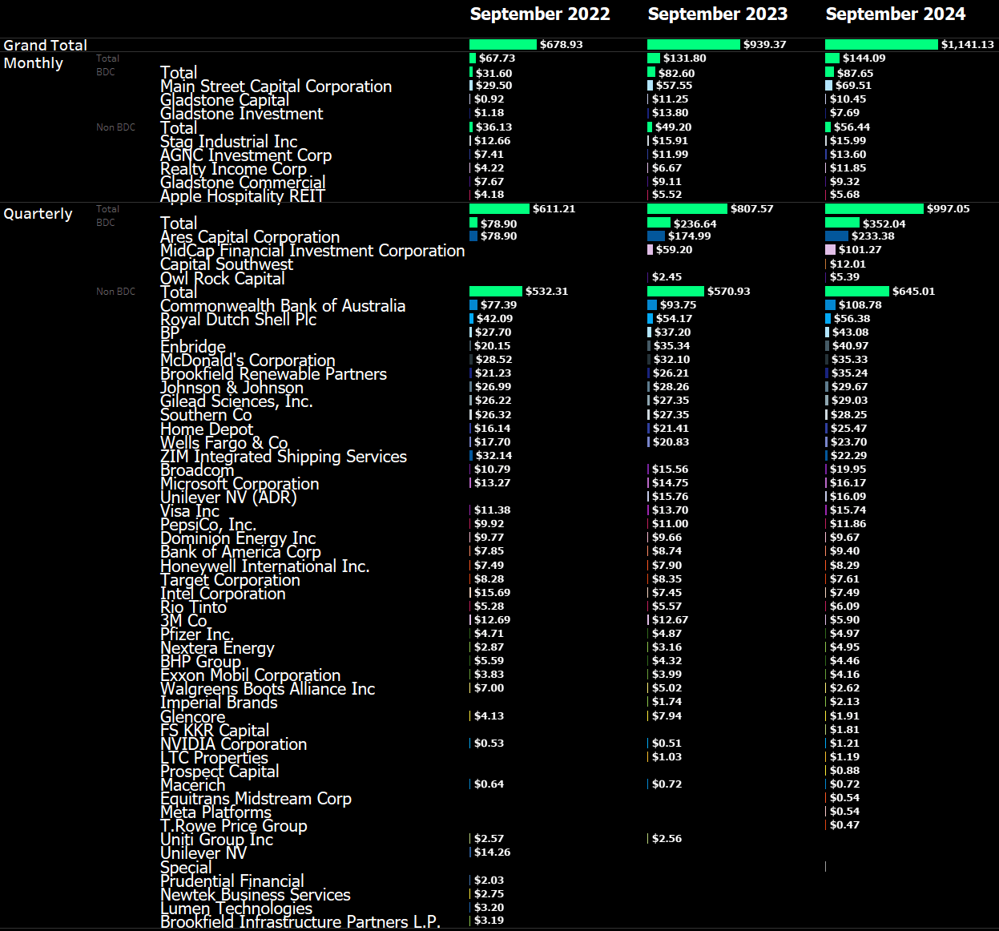This screenshot has height=931, width=999.
Task: Select the Ares Capital Corporation row label
Action: 250,236
